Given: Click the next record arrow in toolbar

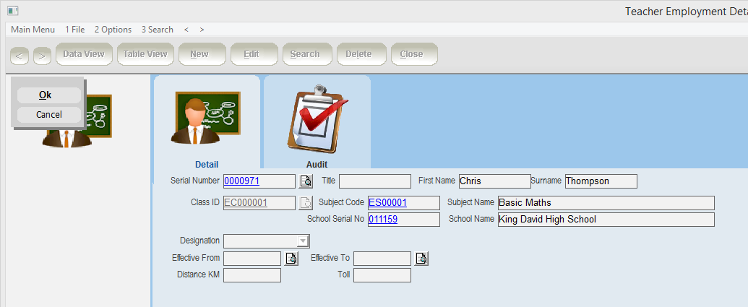Looking at the screenshot, I should click(42, 55).
